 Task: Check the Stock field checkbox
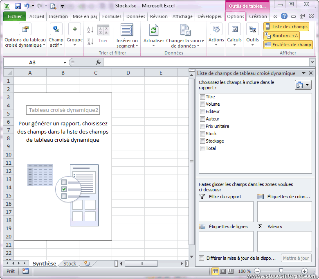point(202,134)
